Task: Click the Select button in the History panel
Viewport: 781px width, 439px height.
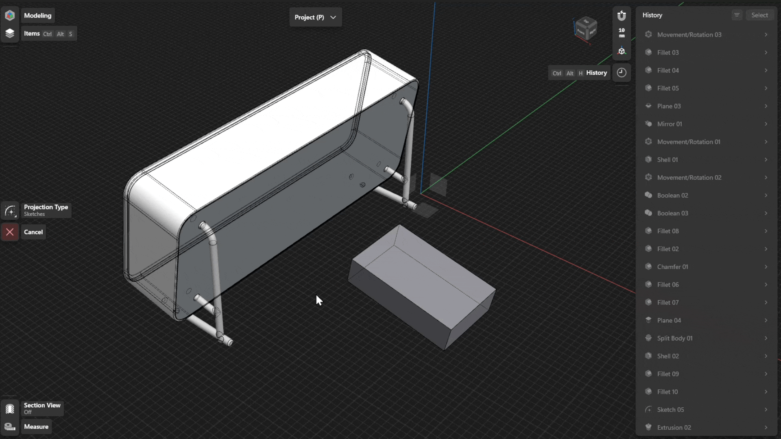Action: (760, 15)
